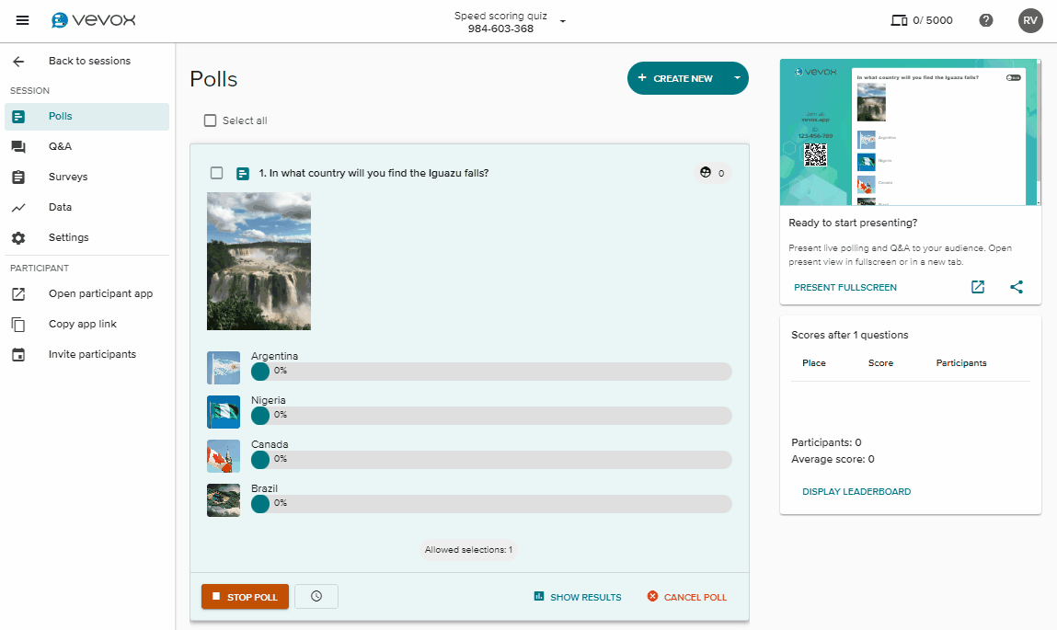The height and width of the screenshot is (630, 1057).
Task: Click the Surveys clipboard icon
Action: (18, 178)
